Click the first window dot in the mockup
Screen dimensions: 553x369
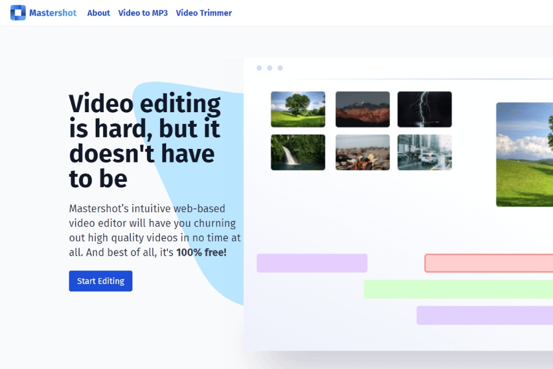click(259, 68)
